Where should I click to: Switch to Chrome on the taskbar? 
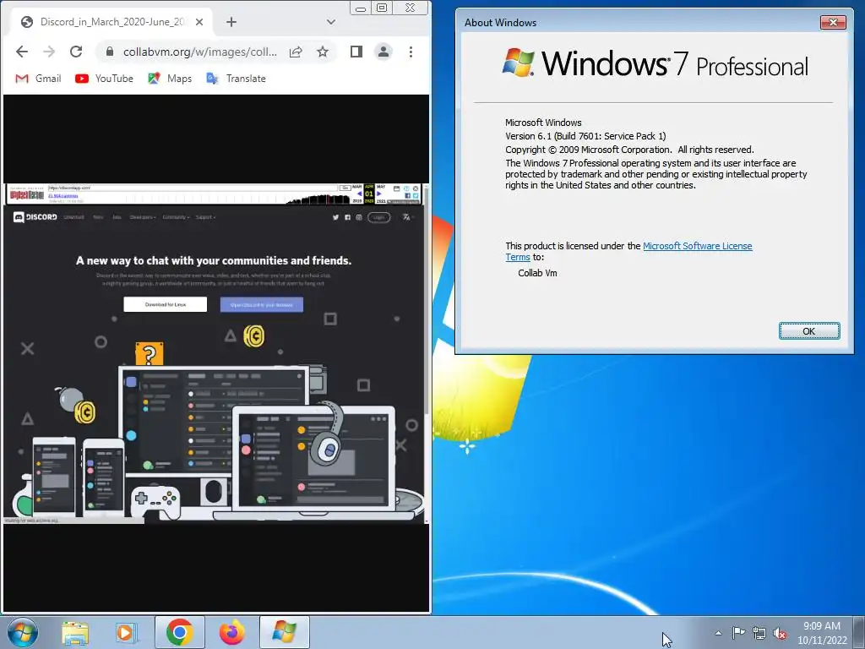pos(180,632)
